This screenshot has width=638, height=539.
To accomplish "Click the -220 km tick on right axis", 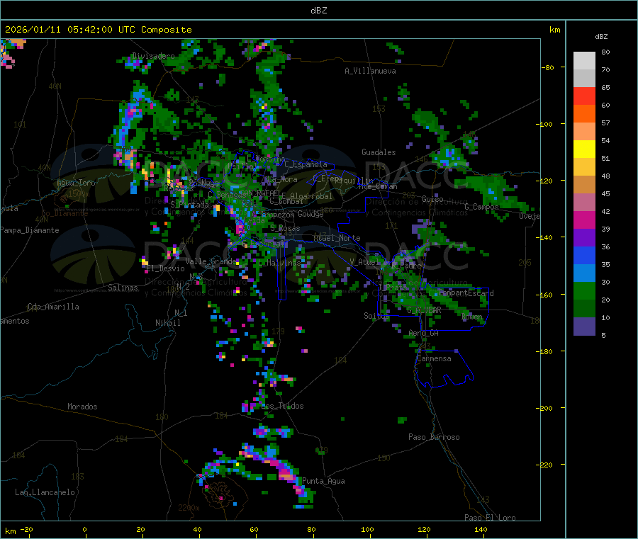I will point(544,465).
